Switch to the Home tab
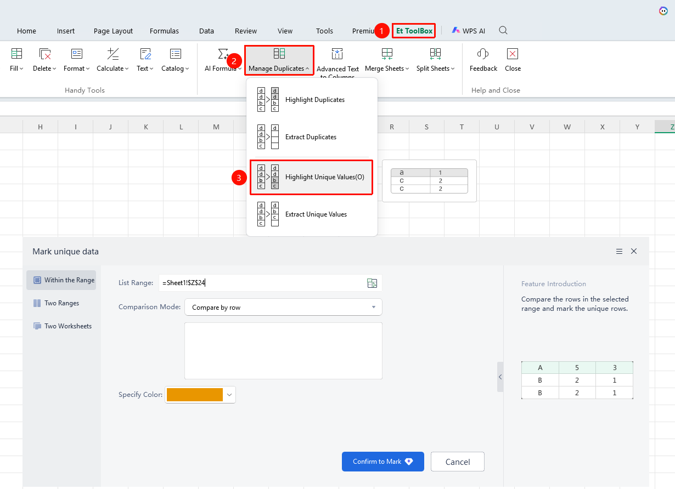 tap(26, 31)
